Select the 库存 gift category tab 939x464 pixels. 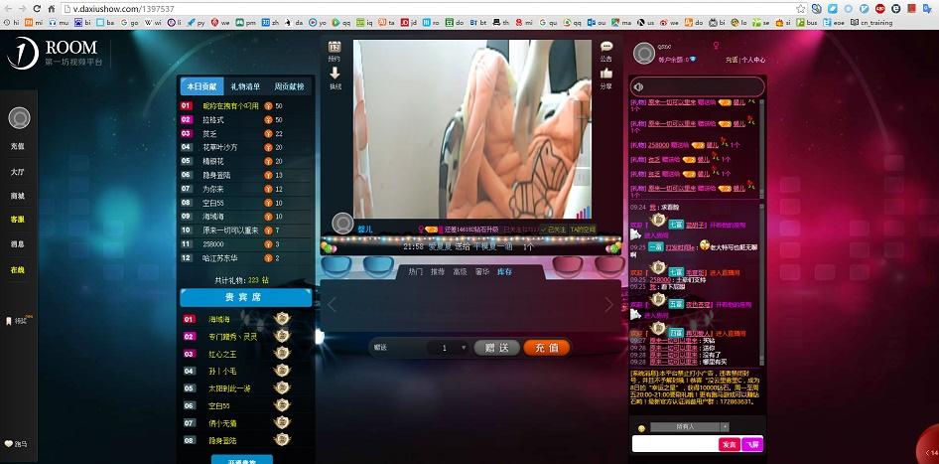click(x=505, y=271)
